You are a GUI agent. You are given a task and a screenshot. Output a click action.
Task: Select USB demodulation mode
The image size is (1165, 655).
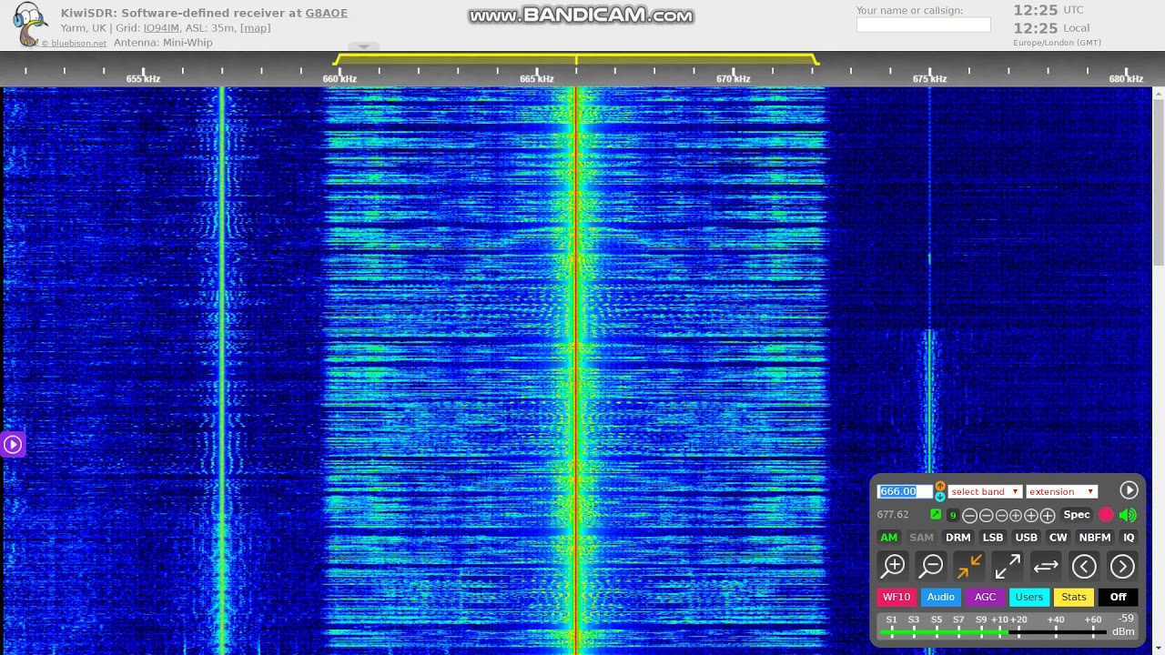tap(1026, 538)
